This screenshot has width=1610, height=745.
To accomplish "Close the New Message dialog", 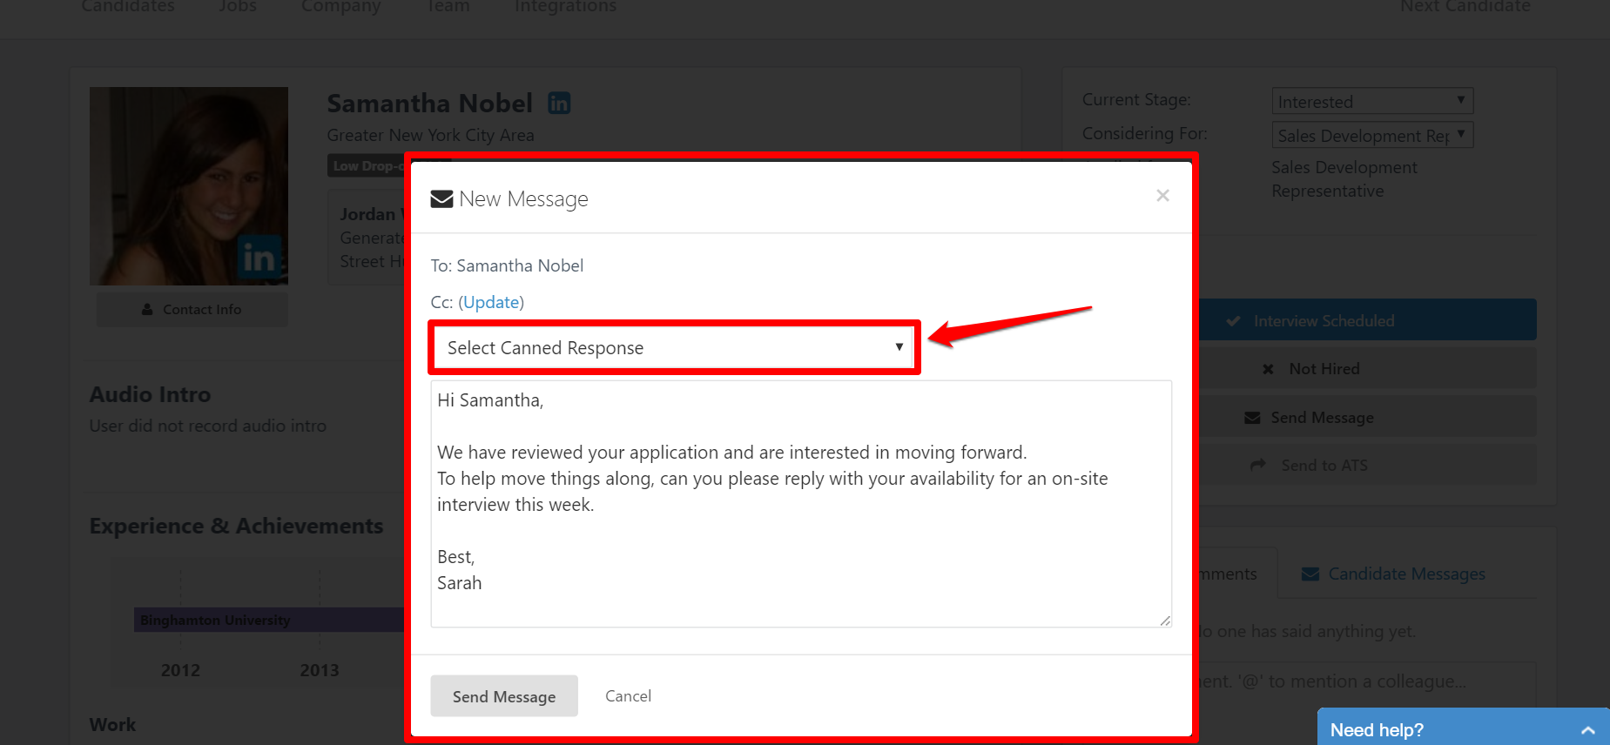I will click(1162, 196).
